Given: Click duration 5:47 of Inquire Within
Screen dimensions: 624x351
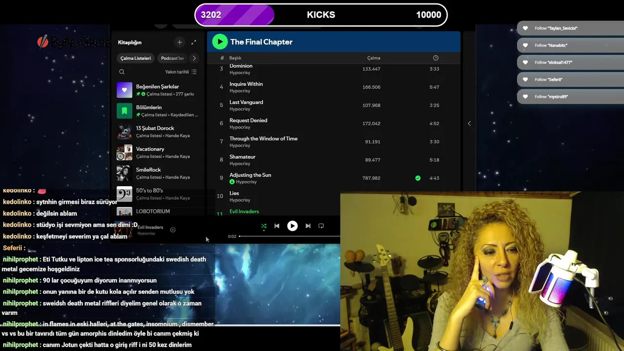Looking at the screenshot, I should tap(434, 87).
